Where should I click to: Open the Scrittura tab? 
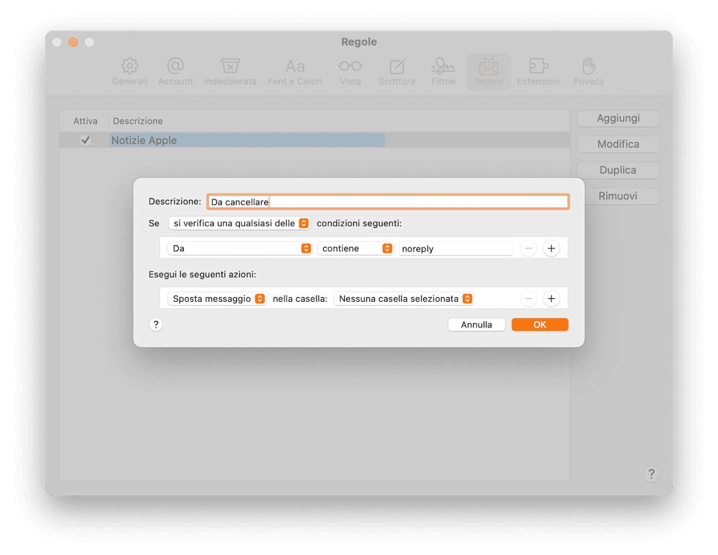(x=397, y=72)
